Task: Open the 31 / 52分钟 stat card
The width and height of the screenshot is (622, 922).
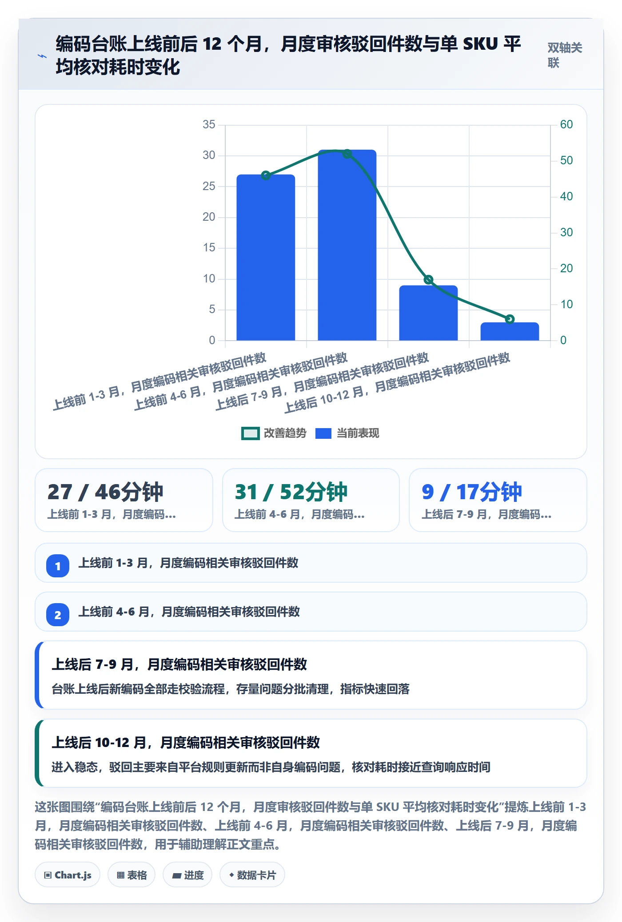Action: pyautogui.click(x=311, y=500)
